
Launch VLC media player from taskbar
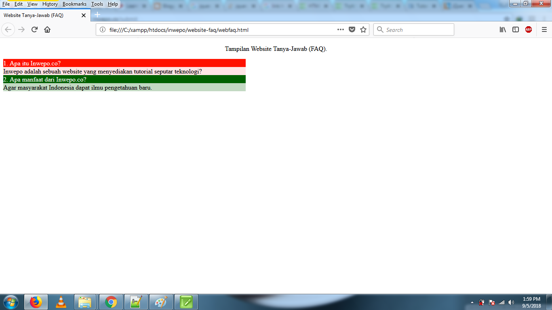61,302
